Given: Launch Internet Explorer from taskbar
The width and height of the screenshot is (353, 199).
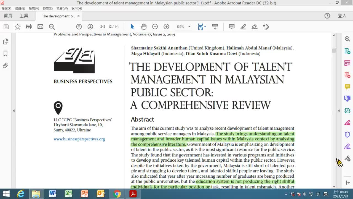Looking at the screenshot, I should click(x=21, y=194).
